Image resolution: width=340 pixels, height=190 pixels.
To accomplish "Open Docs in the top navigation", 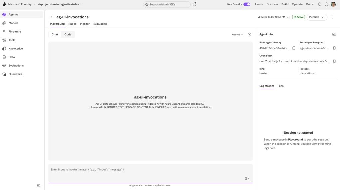I will (309, 4).
